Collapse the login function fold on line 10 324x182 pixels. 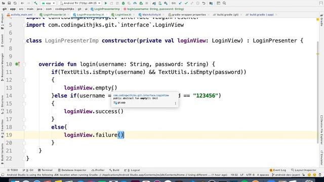24,64
